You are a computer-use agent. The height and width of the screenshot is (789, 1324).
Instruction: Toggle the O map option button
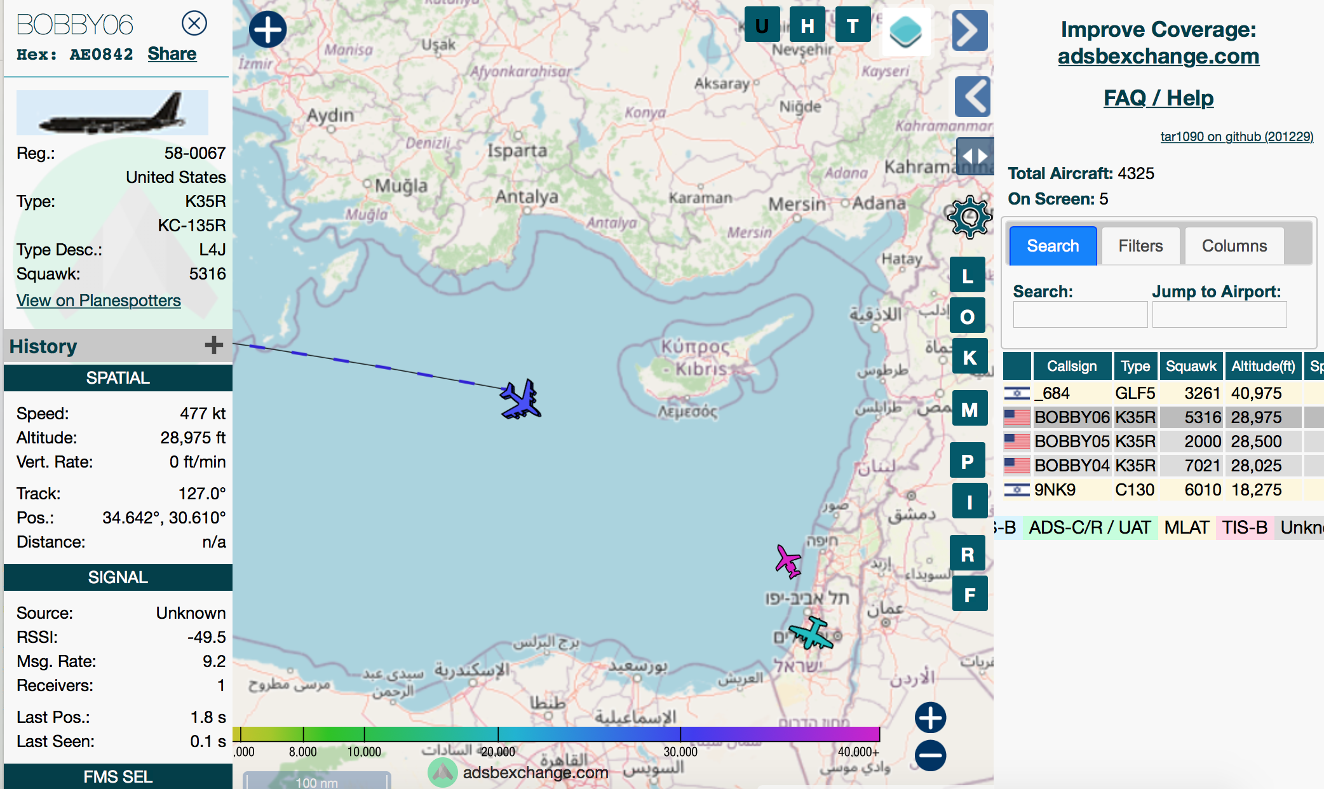click(x=968, y=316)
